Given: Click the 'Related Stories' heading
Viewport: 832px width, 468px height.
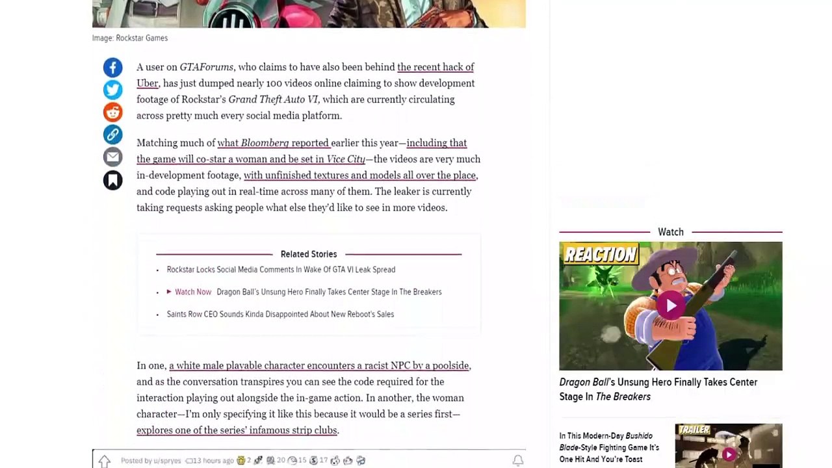Looking at the screenshot, I should (x=309, y=254).
